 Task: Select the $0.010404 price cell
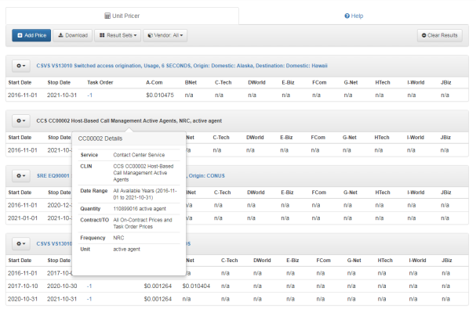(x=196, y=286)
